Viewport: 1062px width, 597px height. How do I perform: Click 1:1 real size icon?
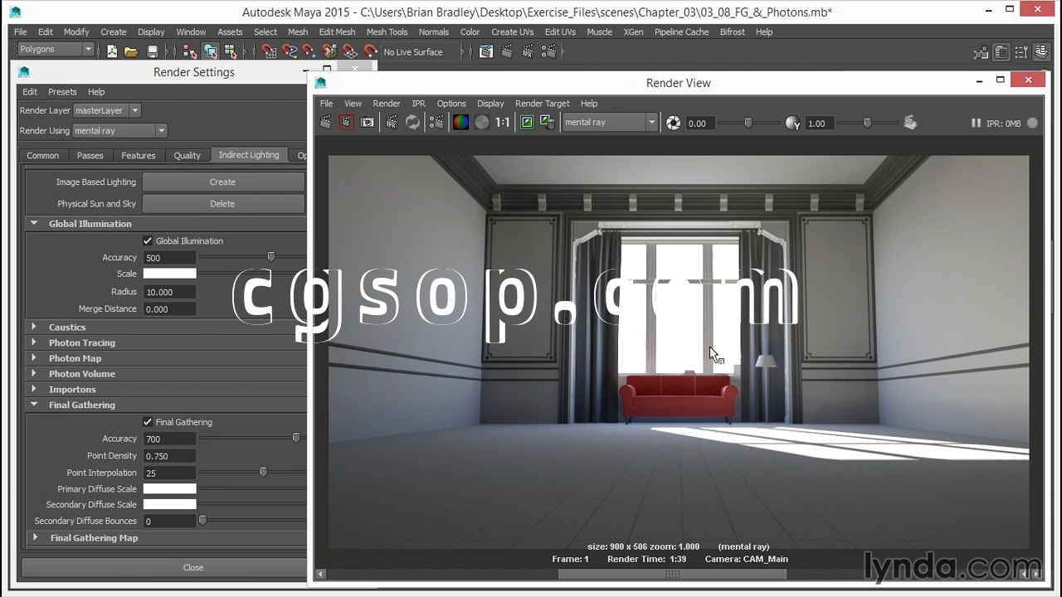pyautogui.click(x=503, y=123)
